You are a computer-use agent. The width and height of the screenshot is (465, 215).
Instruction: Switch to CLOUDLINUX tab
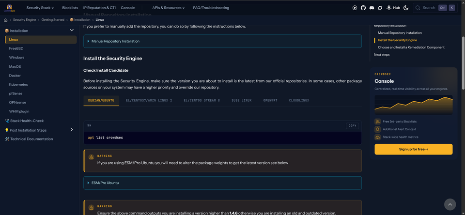point(299,101)
